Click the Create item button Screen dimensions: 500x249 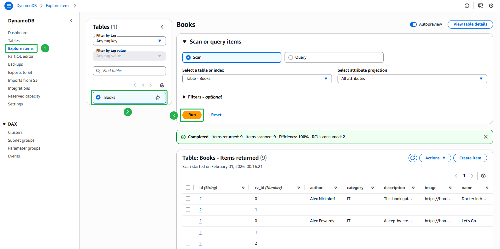point(470,158)
